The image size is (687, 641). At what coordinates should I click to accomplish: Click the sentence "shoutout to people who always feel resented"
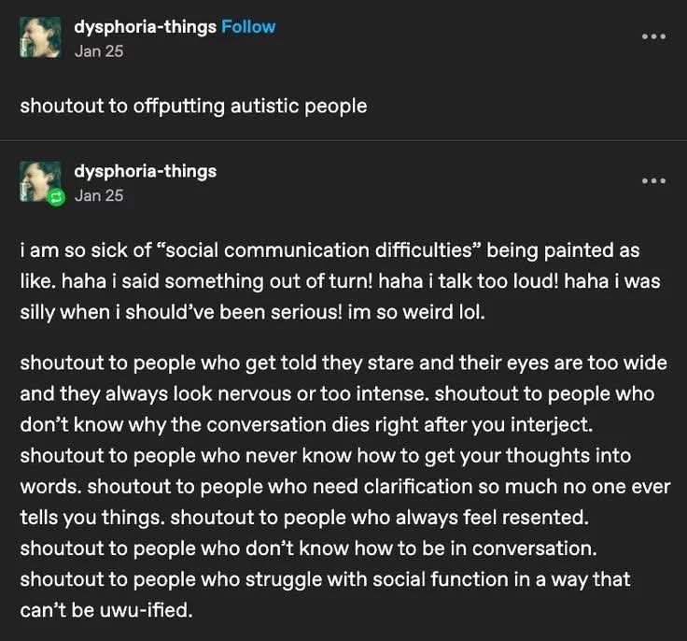click(x=379, y=518)
